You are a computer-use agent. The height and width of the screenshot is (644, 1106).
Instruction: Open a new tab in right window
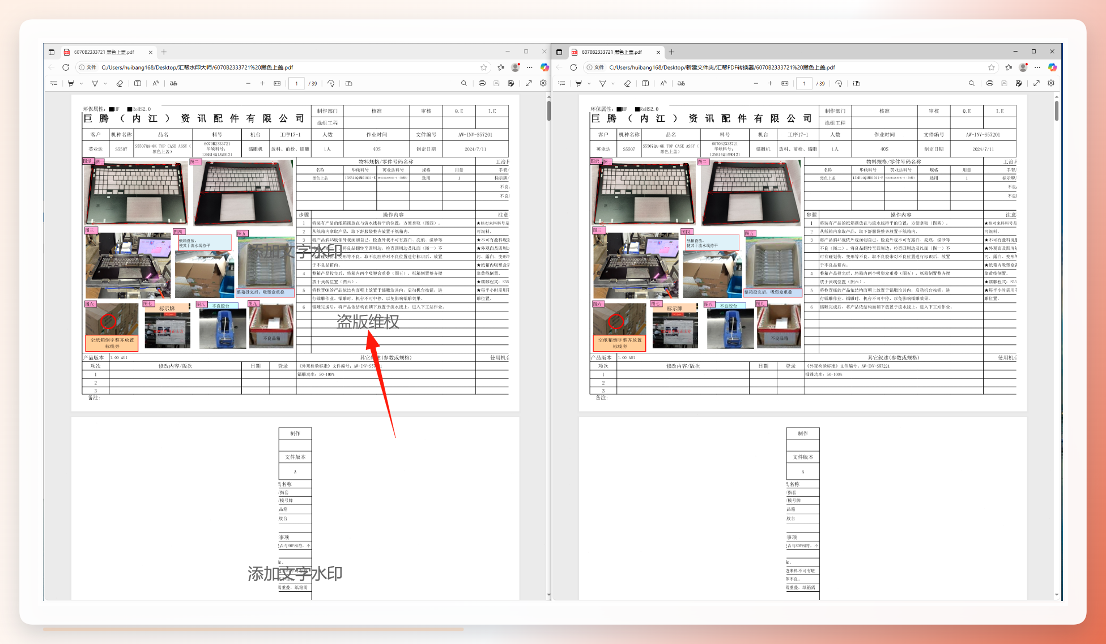[x=671, y=52]
